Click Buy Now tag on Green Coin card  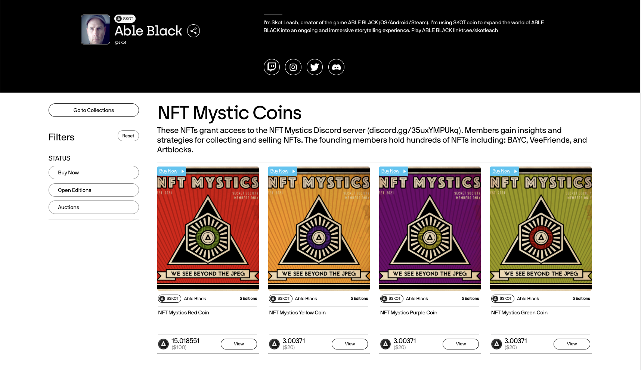click(504, 171)
